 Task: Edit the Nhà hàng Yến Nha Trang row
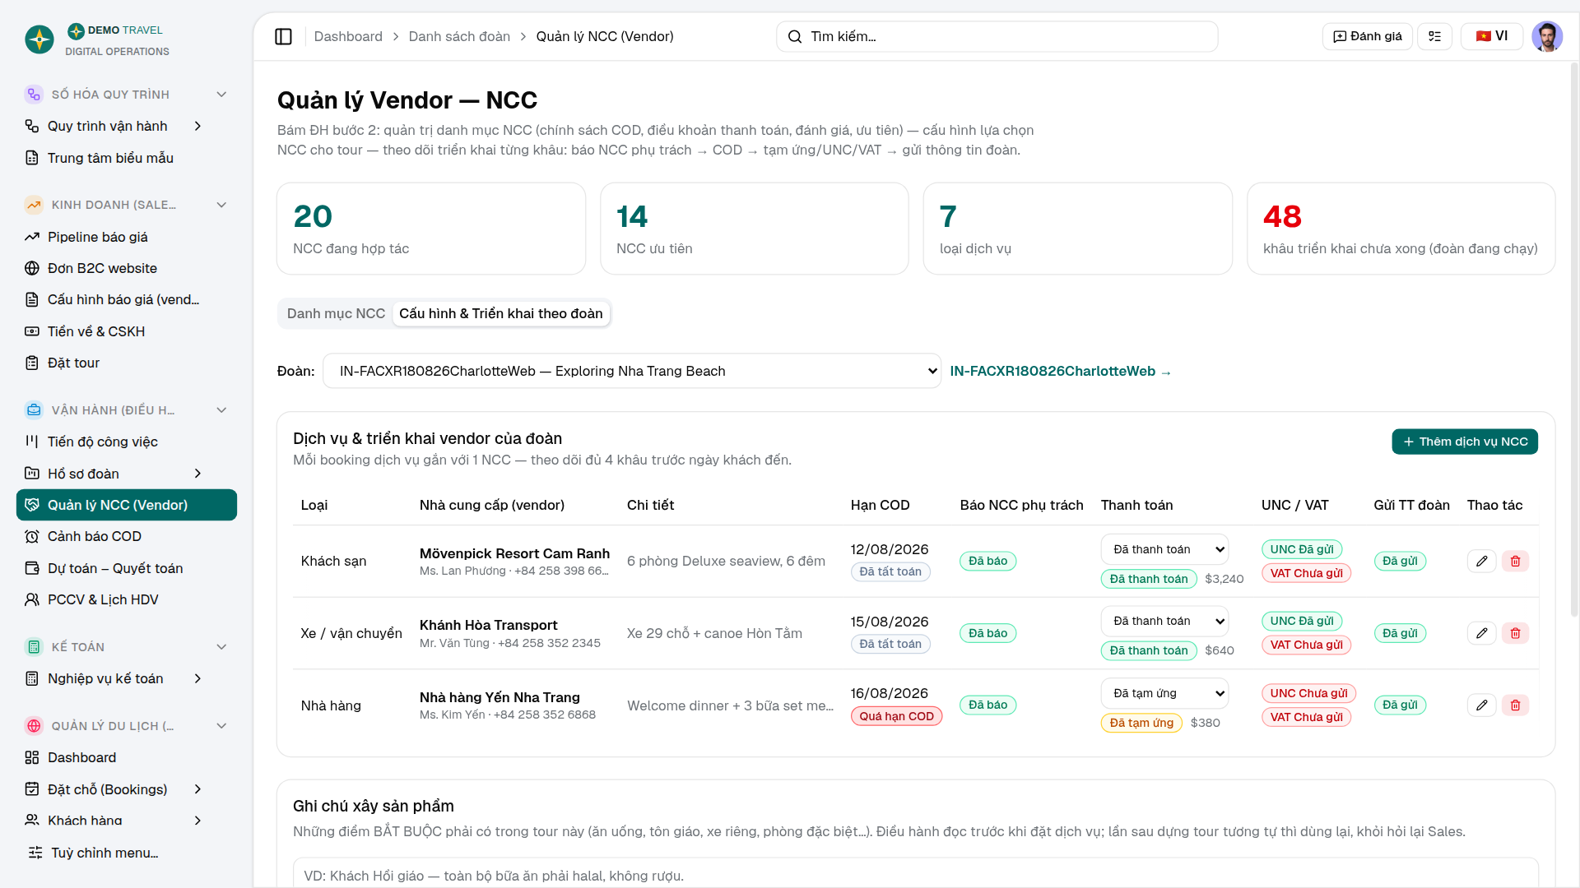1481,705
